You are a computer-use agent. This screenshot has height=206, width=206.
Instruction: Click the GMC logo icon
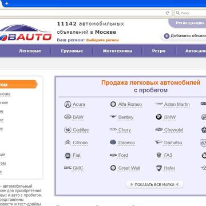point(68,168)
